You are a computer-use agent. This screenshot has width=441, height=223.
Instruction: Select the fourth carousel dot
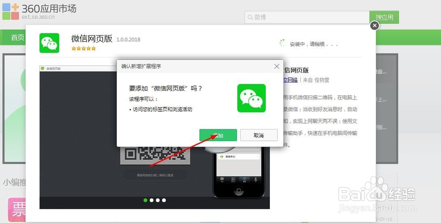[x=164, y=200]
